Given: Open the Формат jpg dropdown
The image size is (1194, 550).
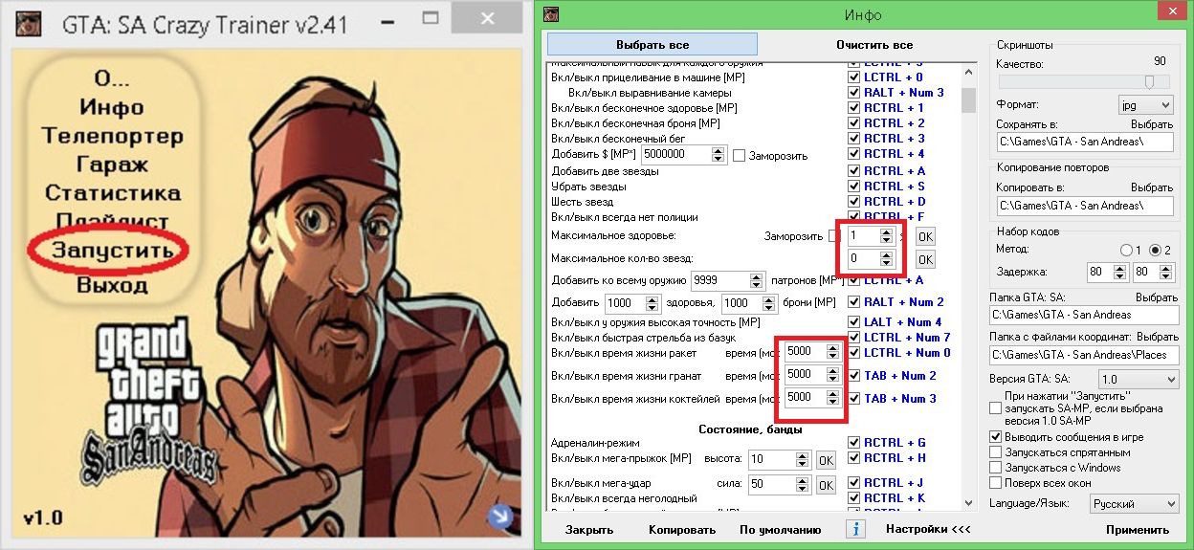Looking at the screenshot, I should coord(1145,104).
